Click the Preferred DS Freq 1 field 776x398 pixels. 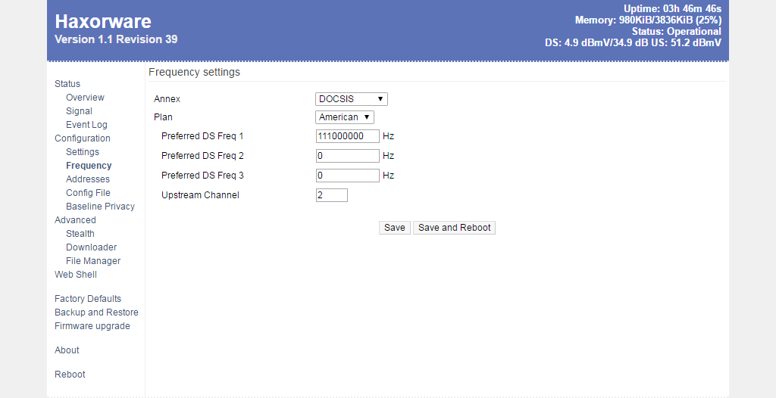(x=347, y=137)
